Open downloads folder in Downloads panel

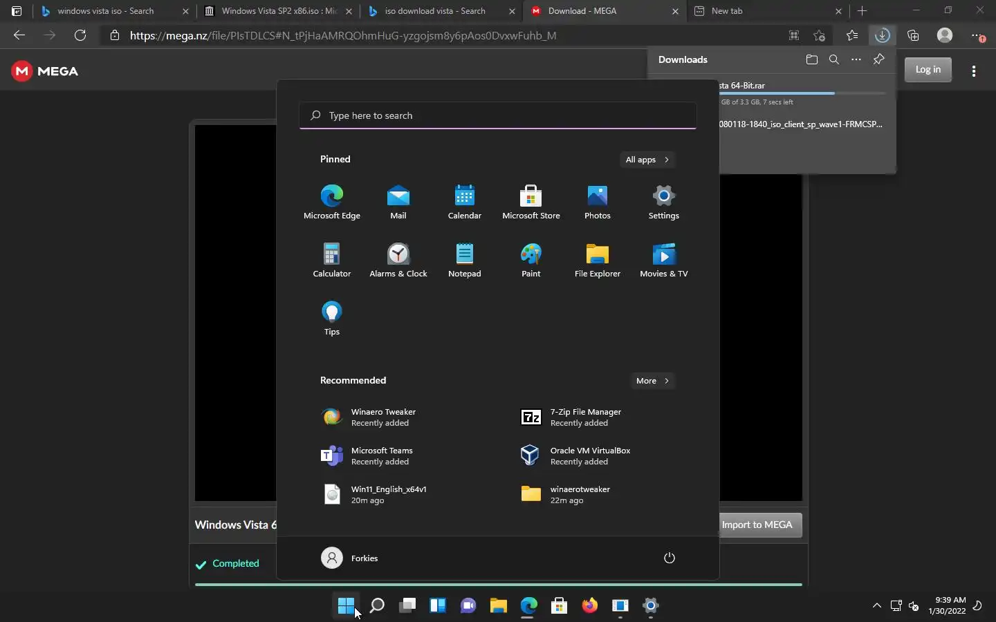[x=812, y=59]
